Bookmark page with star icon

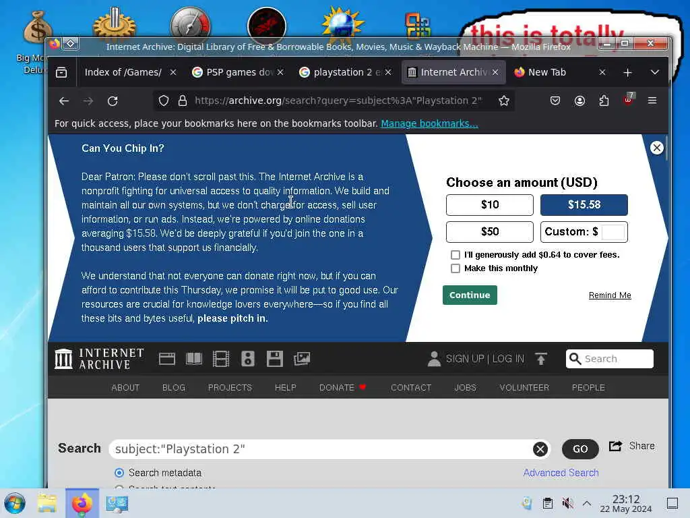[504, 101]
